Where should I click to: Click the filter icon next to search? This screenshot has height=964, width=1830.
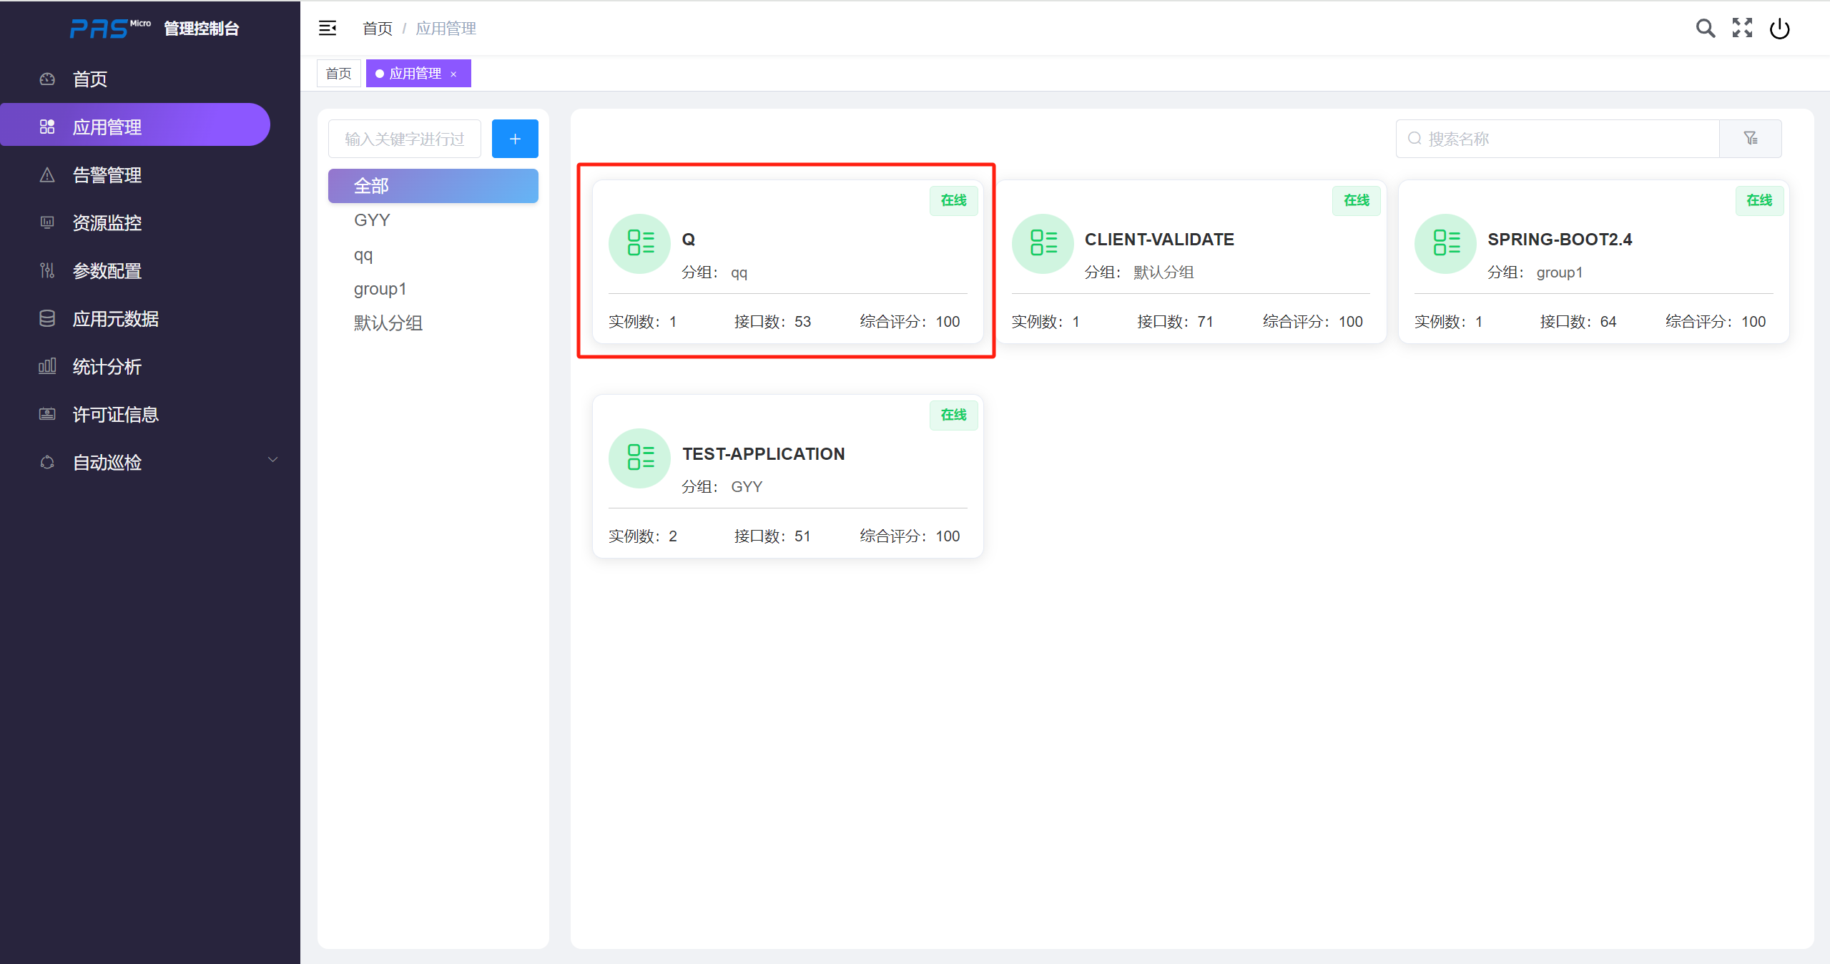pos(1750,139)
